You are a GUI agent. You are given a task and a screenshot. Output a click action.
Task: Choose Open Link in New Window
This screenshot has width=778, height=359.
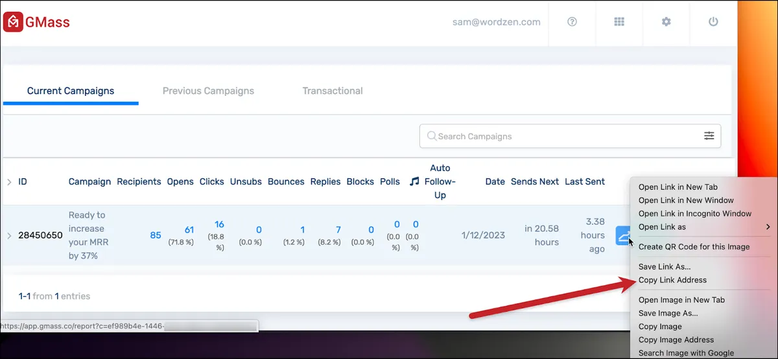686,200
